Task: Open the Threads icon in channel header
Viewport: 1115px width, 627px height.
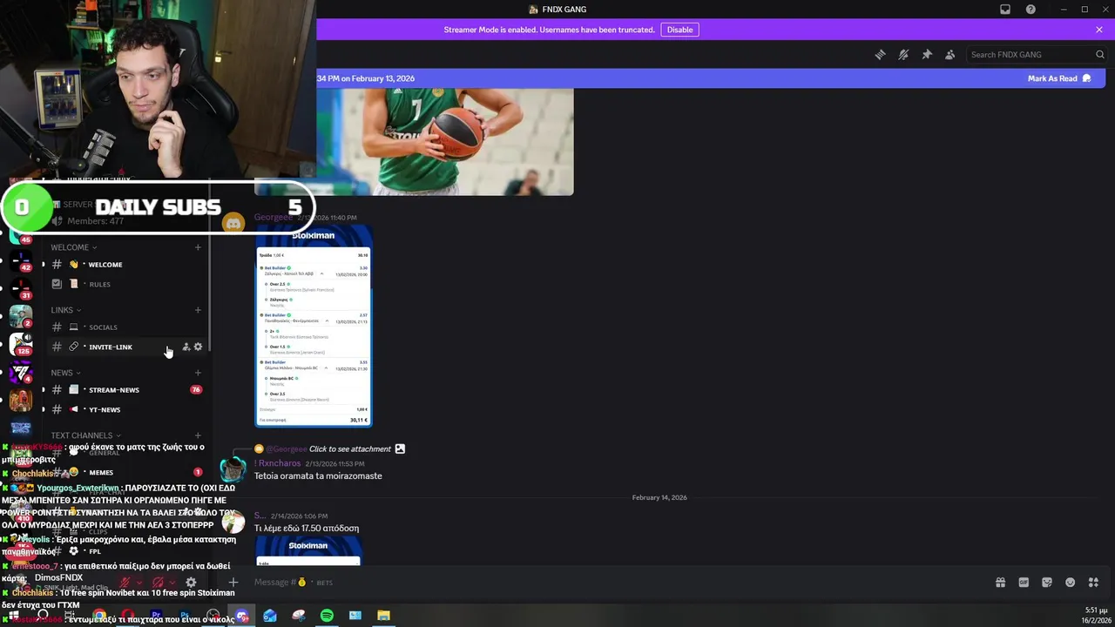Action: [x=880, y=54]
